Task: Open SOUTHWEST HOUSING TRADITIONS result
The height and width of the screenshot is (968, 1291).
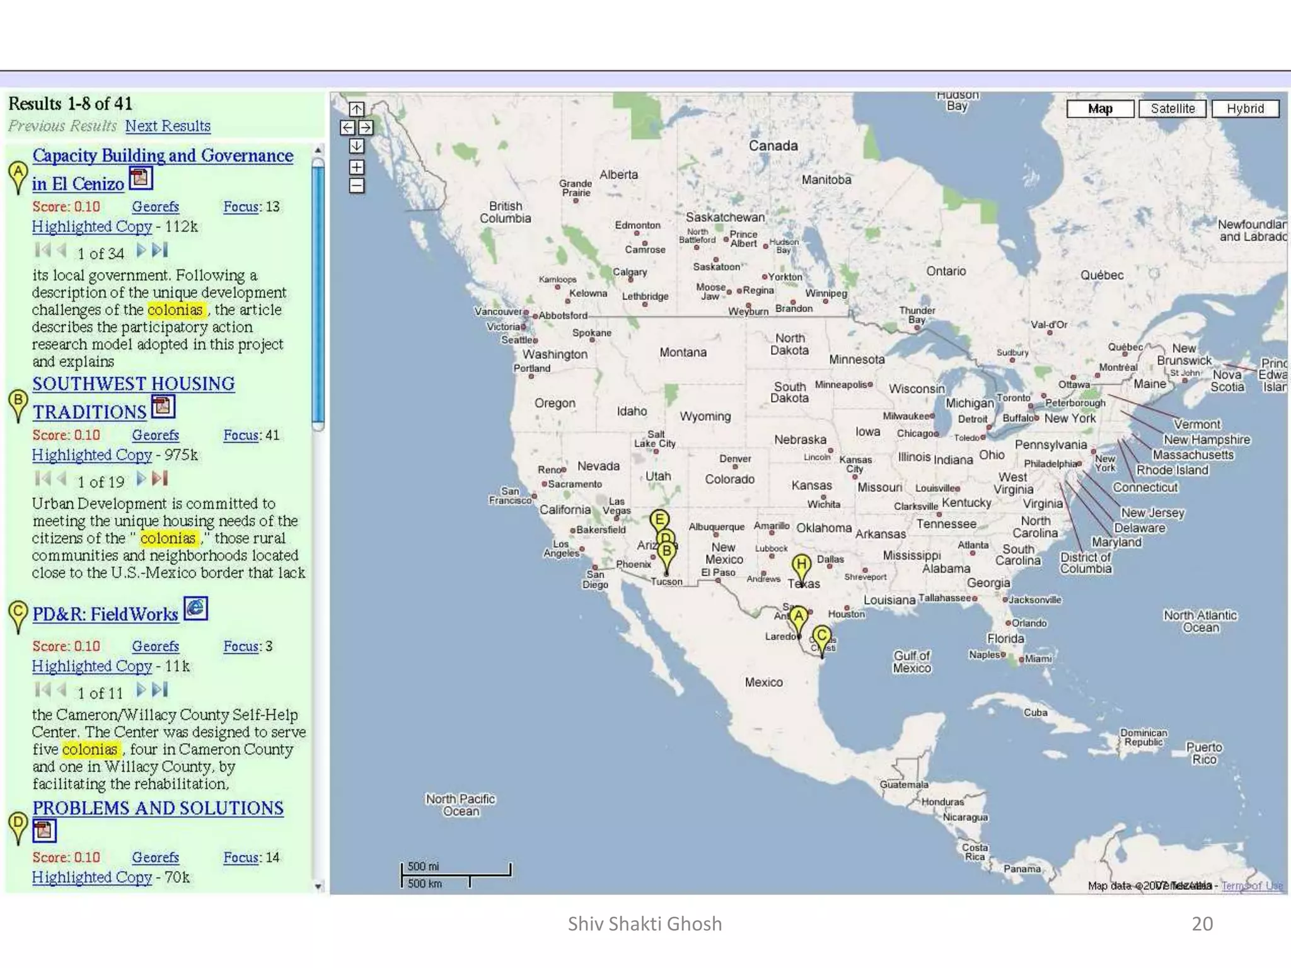Action: 134,384
